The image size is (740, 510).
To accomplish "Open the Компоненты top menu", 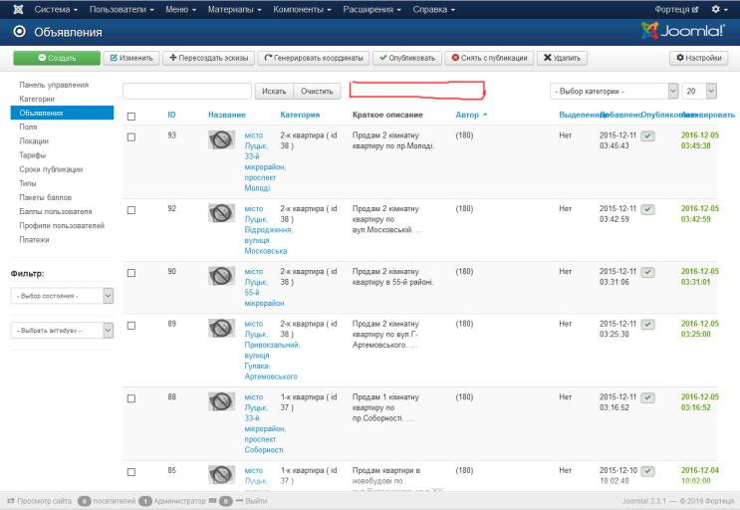I will pos(302,9).
